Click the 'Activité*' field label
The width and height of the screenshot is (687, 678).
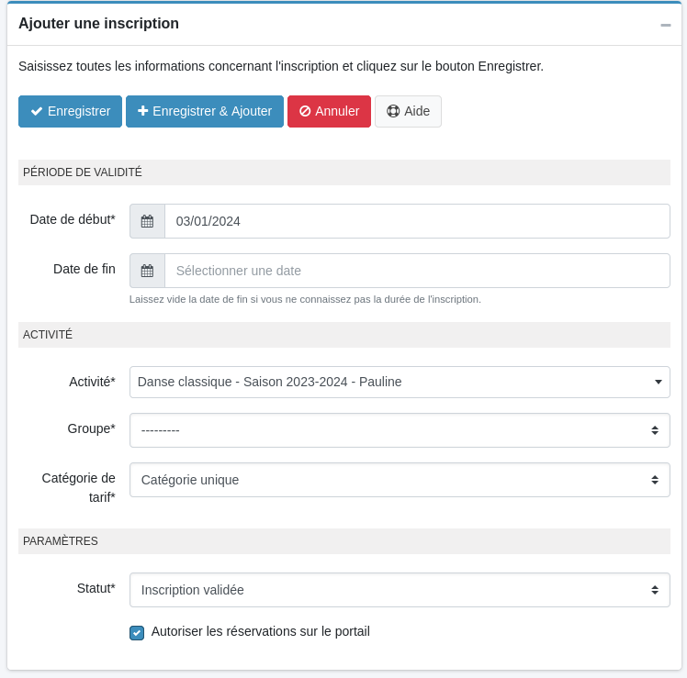point(92,381)
